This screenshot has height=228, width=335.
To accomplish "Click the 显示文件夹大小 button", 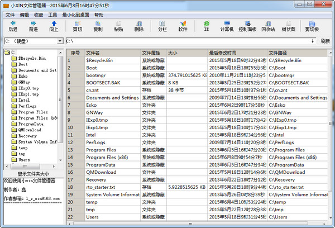I will pos(32,174).
